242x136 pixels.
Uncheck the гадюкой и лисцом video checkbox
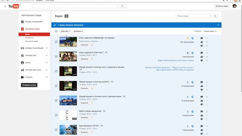[x=56, y=71]
